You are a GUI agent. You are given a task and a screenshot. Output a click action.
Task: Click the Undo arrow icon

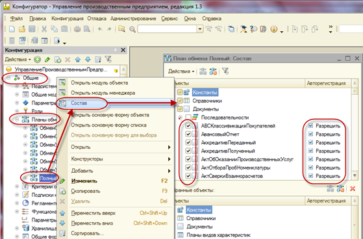100,29
